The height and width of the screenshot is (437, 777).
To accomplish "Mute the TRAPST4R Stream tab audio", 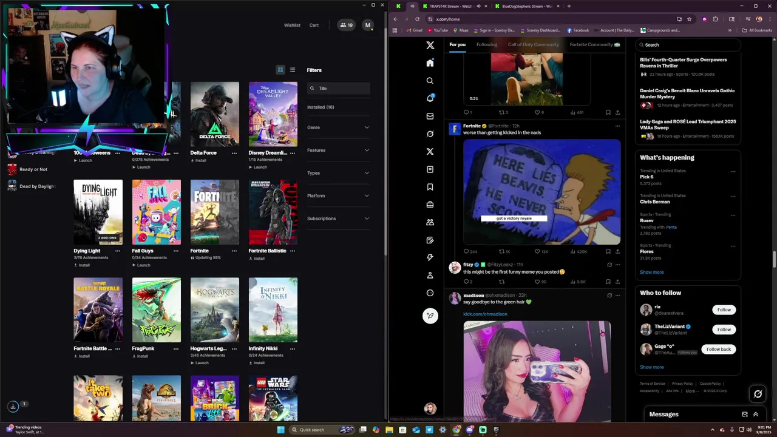I will [x=478, y=6].
